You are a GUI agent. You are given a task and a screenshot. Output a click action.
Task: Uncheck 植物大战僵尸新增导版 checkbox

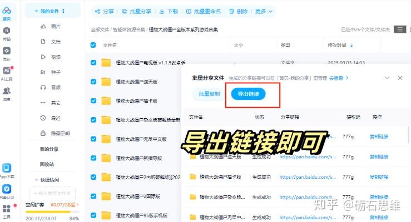pyautogui.click(x=93, y=158)
